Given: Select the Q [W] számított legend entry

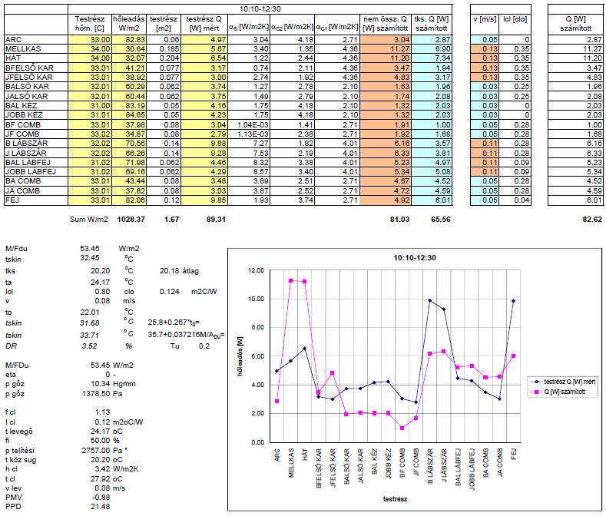Looking at the screenshot, I should coord(558,392).
